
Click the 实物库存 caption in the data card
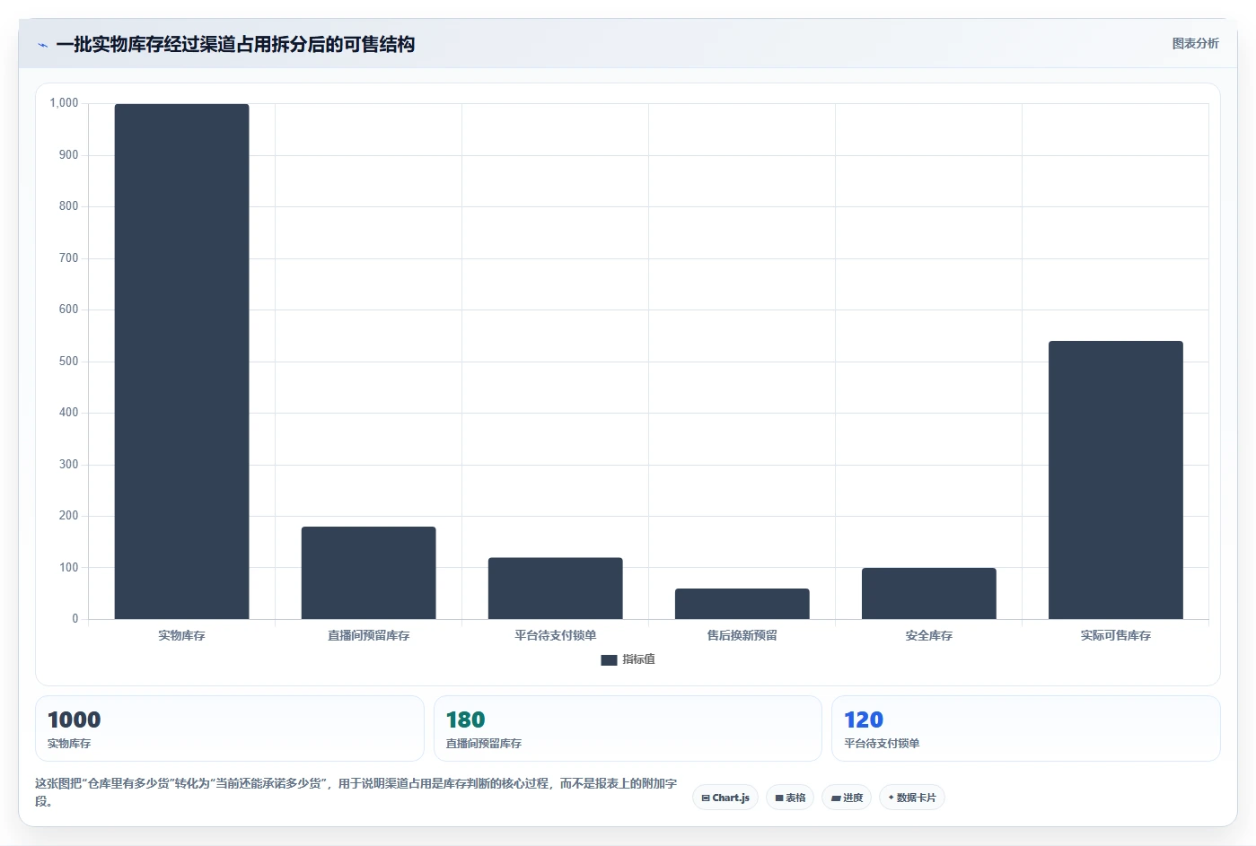pyautogui.click(x=69, y=744)
